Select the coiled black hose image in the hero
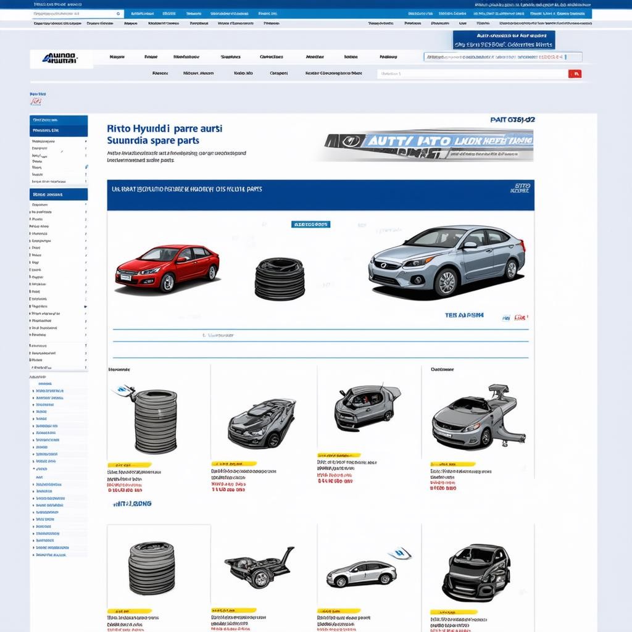This screenshot has height=632, width=632. pyautogui.click(x=280, y=279)
